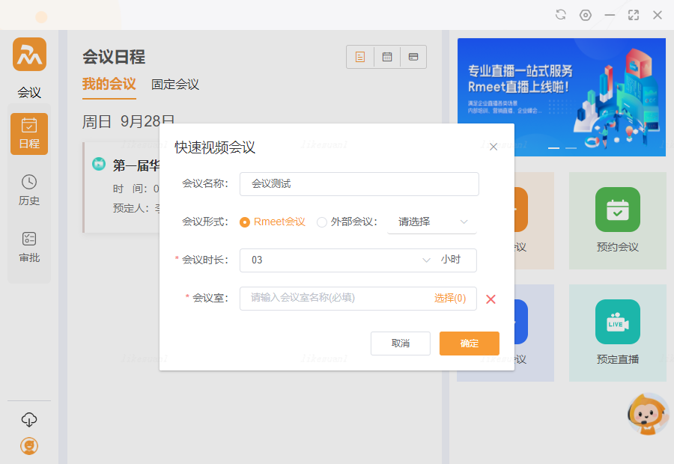The width and height of the screenshot is (674, 464).
Task: Switch to the 固定会议 tab
Action: coord(175,85)
